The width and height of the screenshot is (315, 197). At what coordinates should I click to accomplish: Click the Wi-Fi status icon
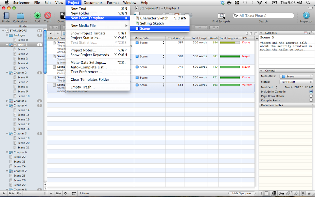click(x=260, y=3)
